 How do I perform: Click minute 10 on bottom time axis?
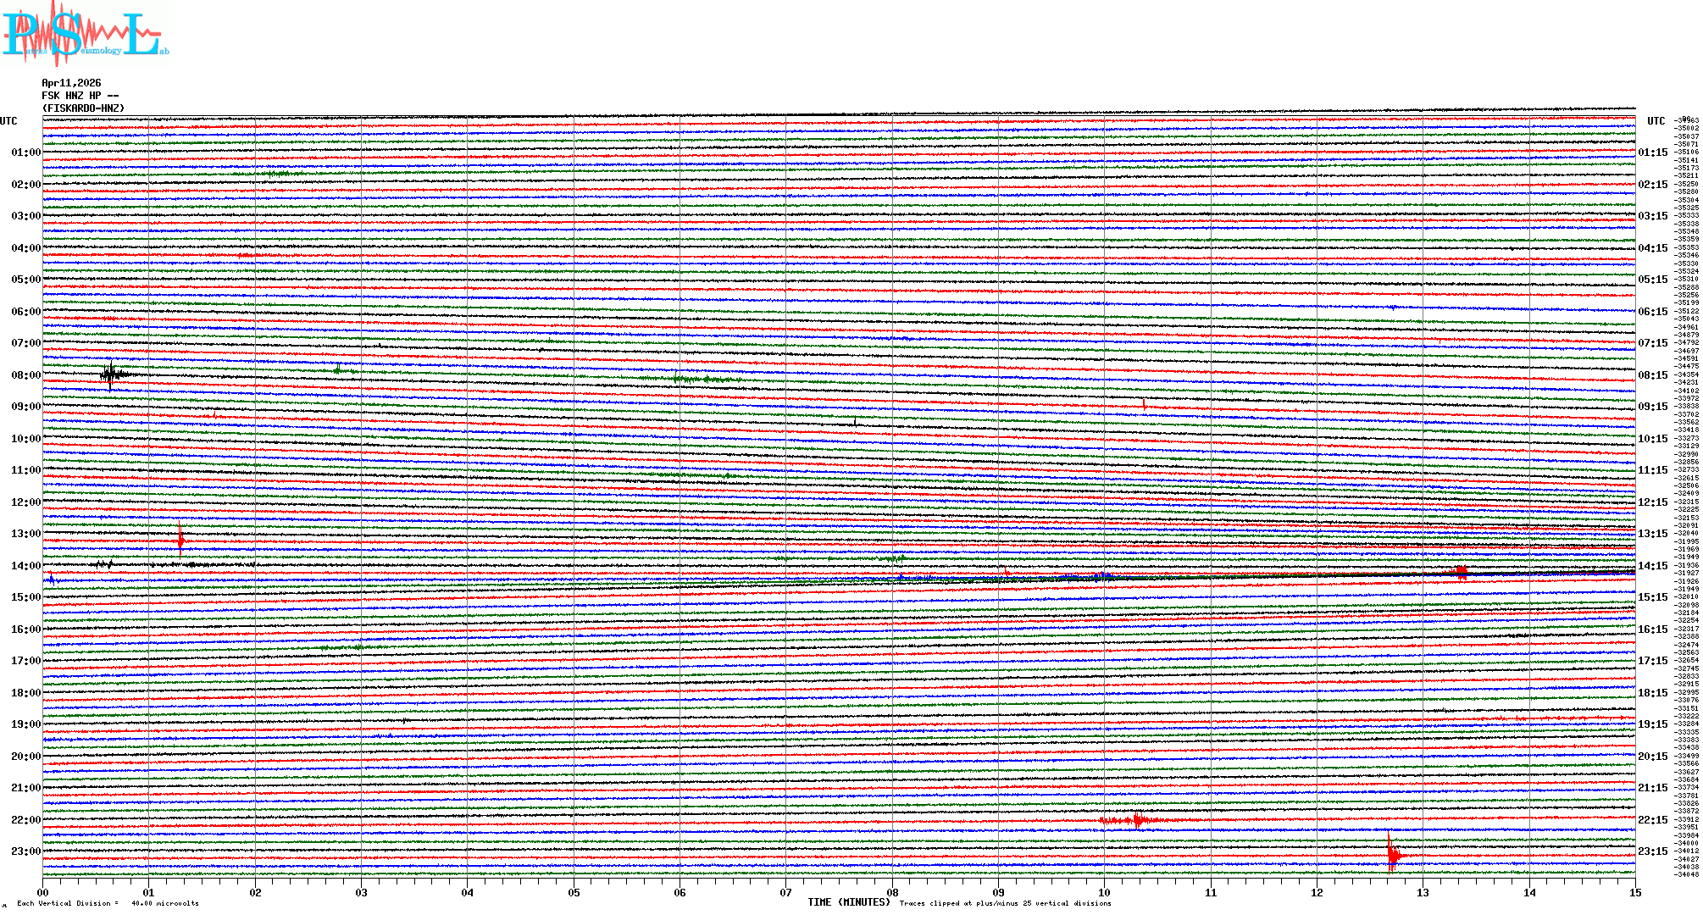click(1104, 893)
